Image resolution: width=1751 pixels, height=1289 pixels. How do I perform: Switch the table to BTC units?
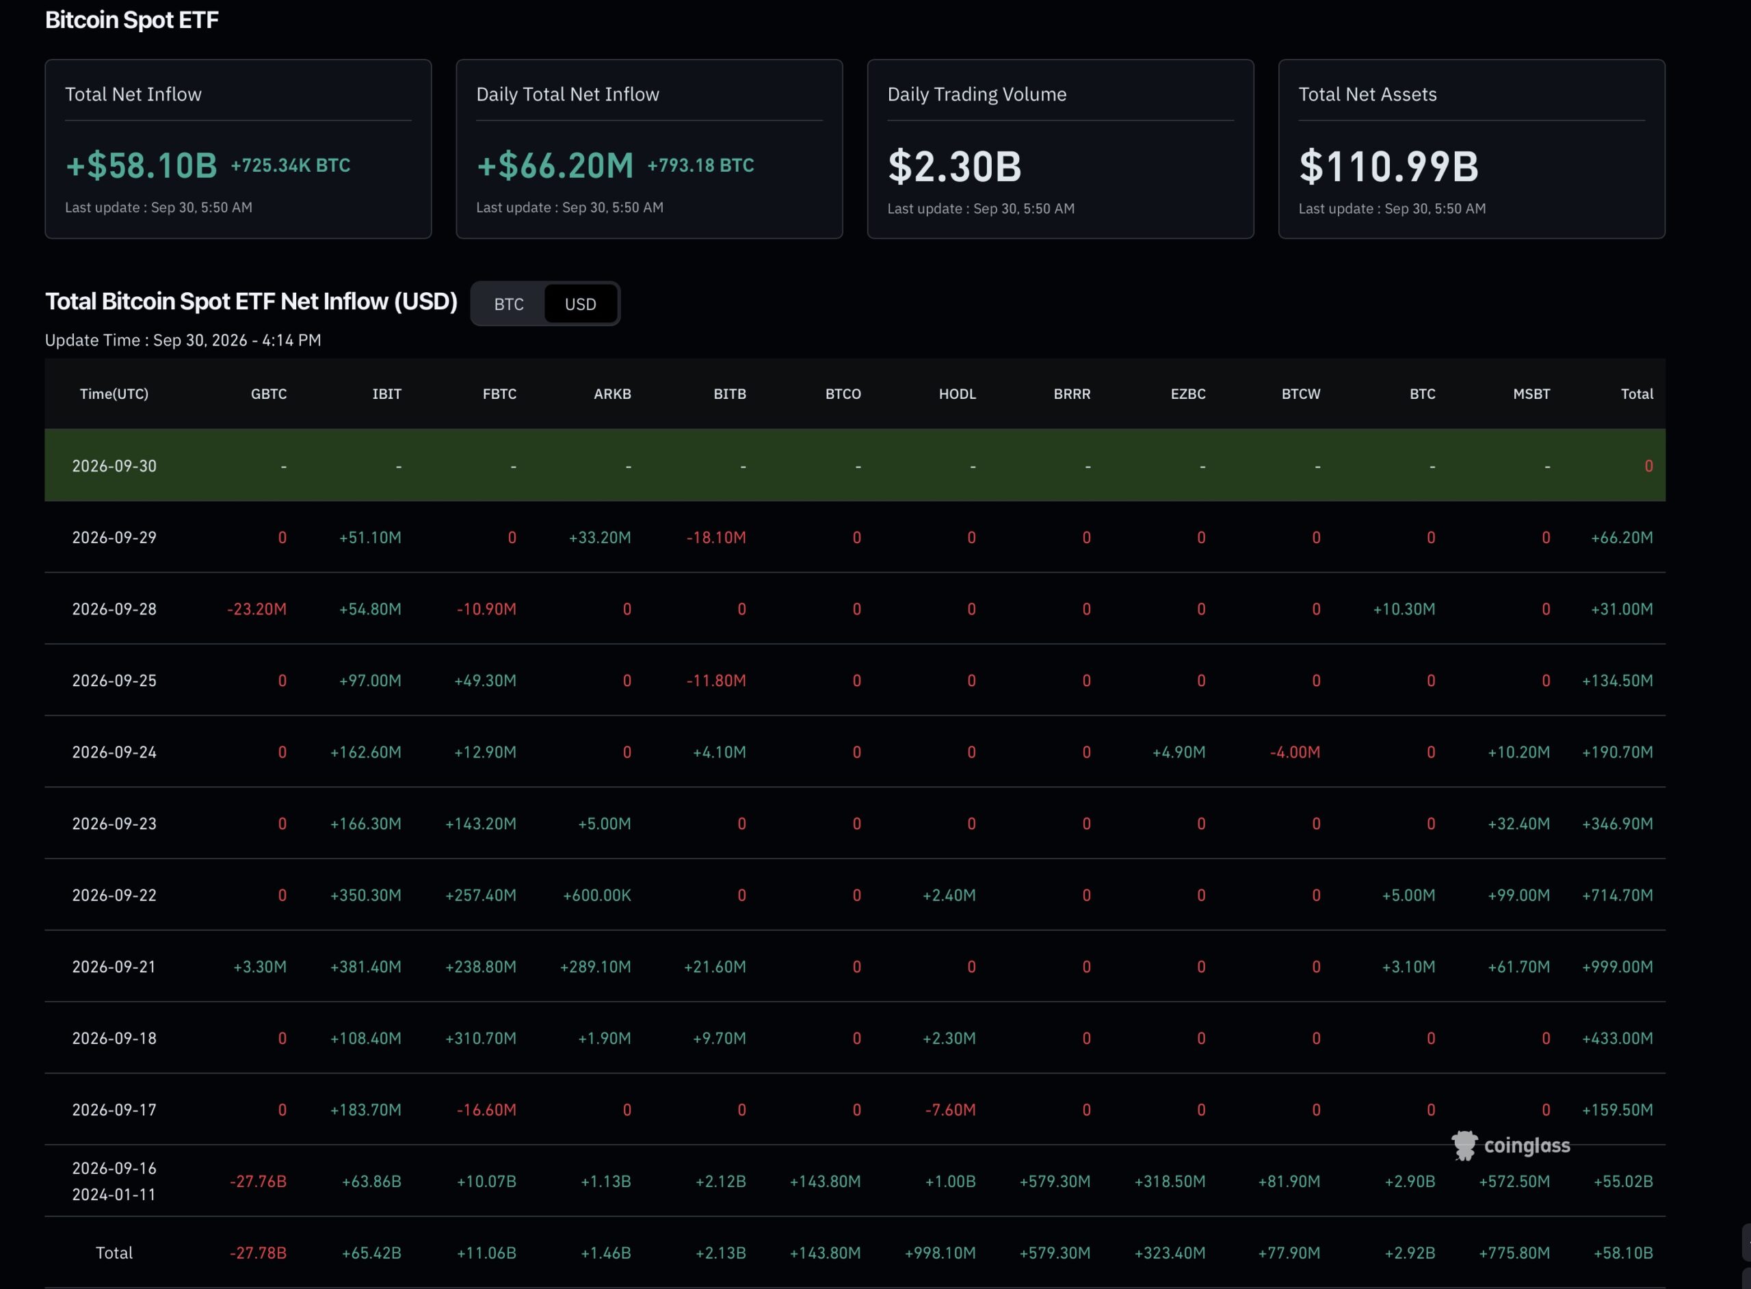pyautogui.click(x=508, y=304)
